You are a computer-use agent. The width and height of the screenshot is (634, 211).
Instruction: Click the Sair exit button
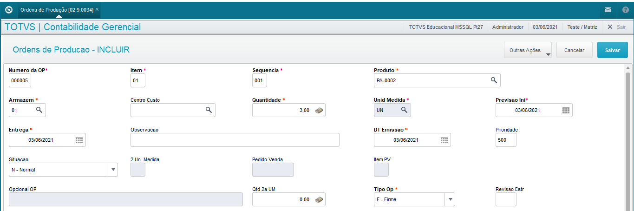(617, 27)
